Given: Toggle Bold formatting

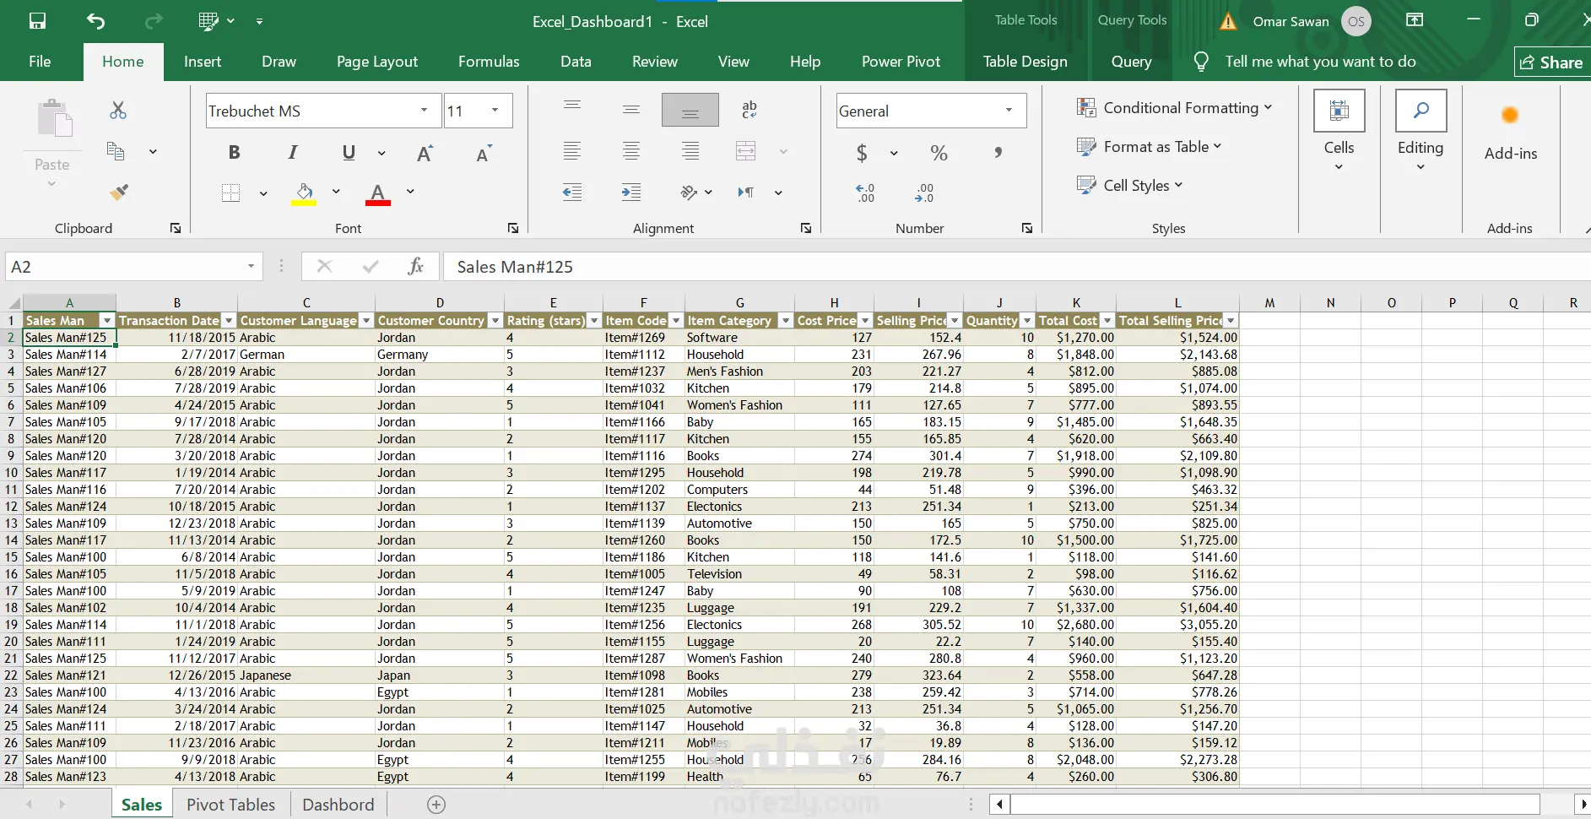Looking at the screenshot, I should 234,153.
